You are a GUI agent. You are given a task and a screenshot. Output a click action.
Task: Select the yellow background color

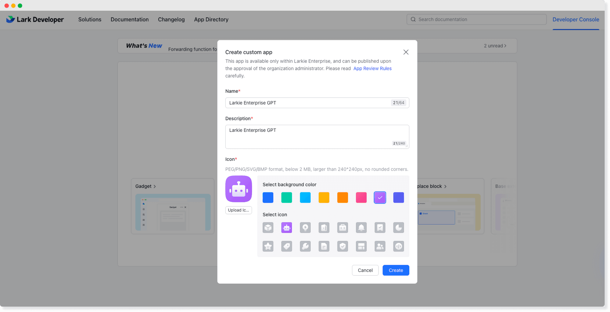point(324,198)
